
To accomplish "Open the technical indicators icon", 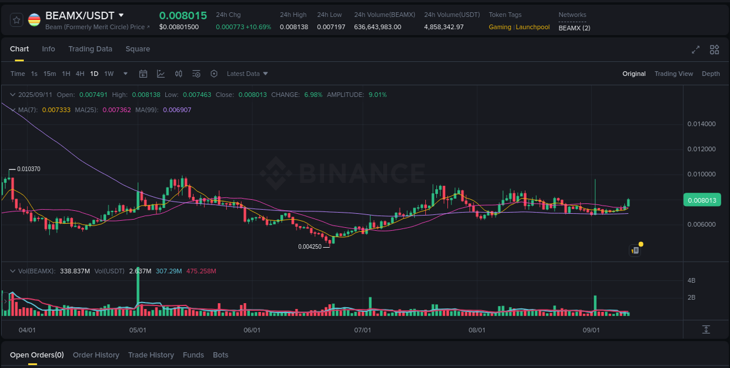I will point(161,74).
